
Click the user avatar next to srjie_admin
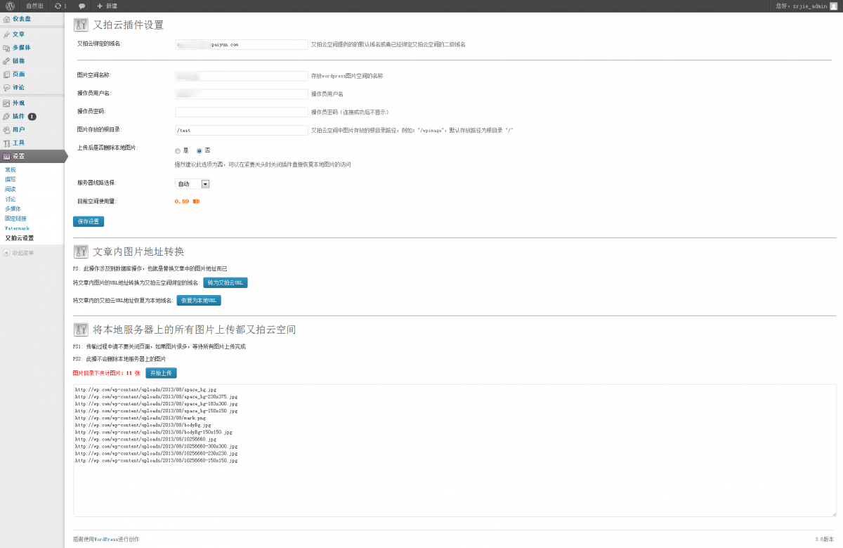point(834,6)
